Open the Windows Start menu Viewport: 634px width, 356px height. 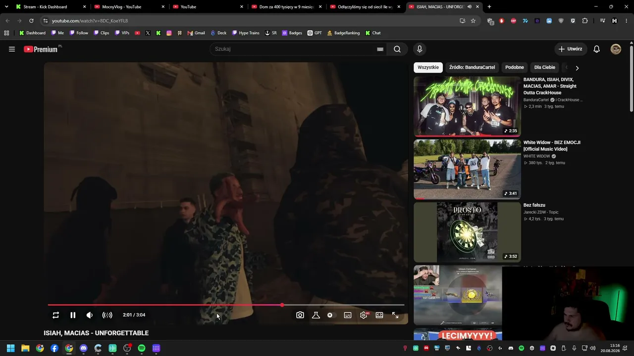(11, 348)
